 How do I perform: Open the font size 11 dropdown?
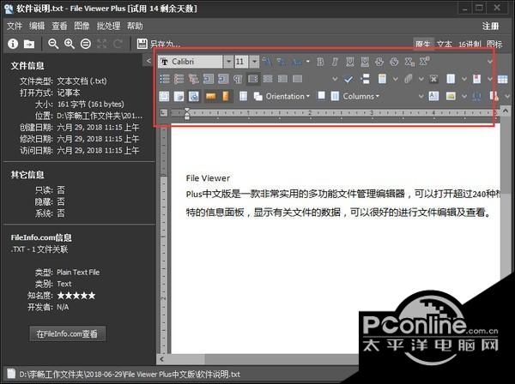(254, 62)
